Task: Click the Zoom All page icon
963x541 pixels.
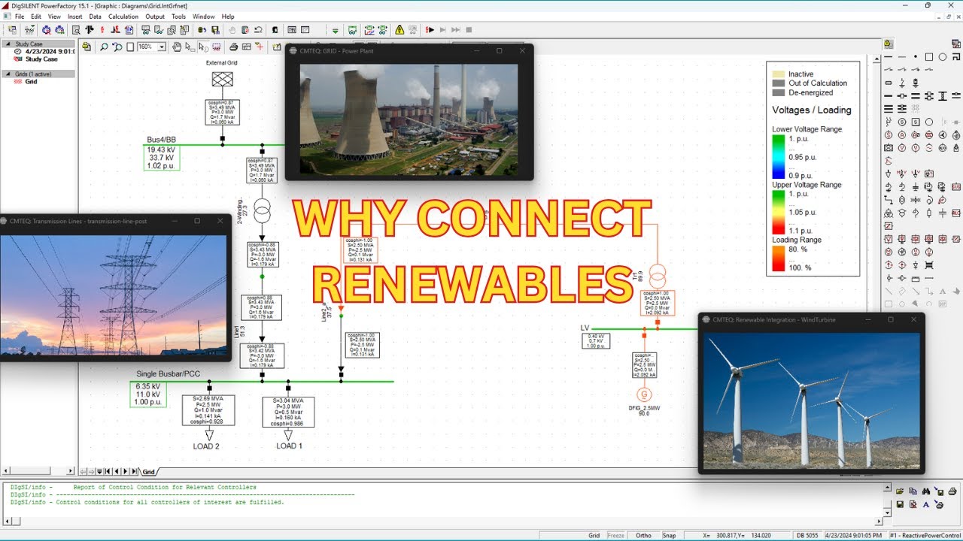Action: (129, 47)
